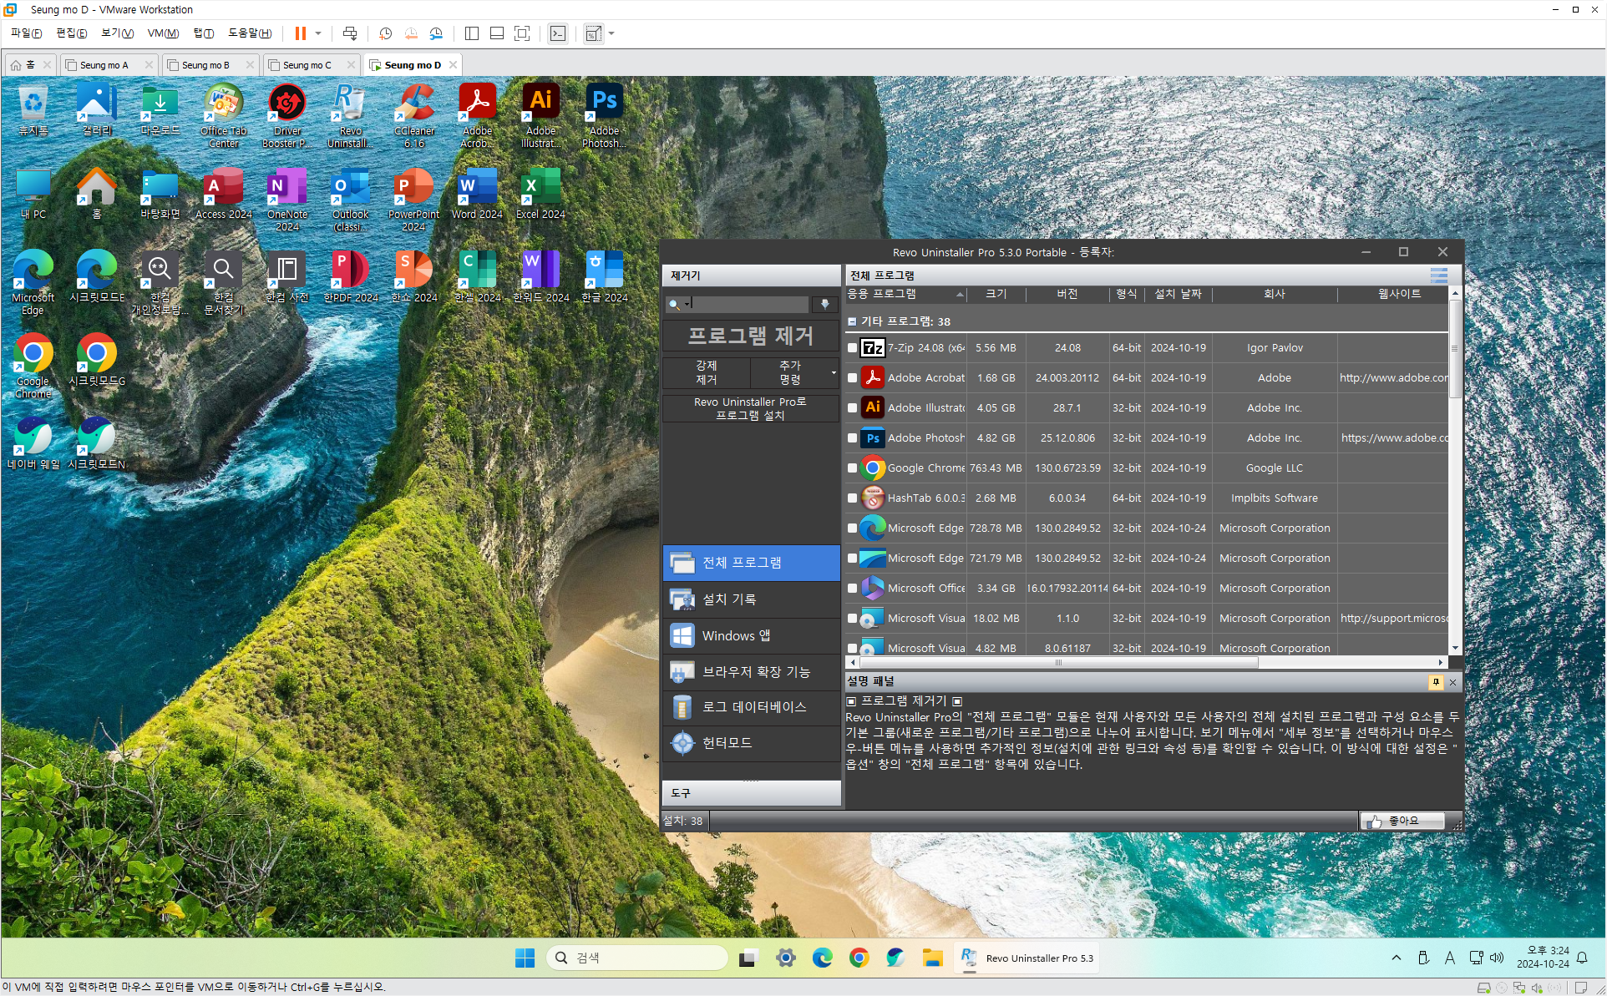Viewport: 1607px width, 996px height.
Task: Open 브라우저 확장 기능 in sidebar
Action: pyautogui.click(x=751, y=671)
